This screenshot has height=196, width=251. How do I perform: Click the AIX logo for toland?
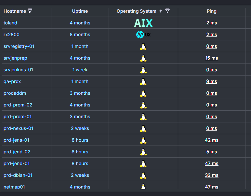143,23
